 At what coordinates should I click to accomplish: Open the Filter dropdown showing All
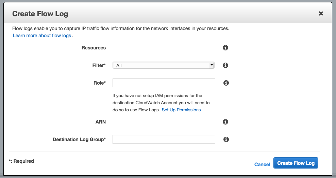click(x=163, y=65)
